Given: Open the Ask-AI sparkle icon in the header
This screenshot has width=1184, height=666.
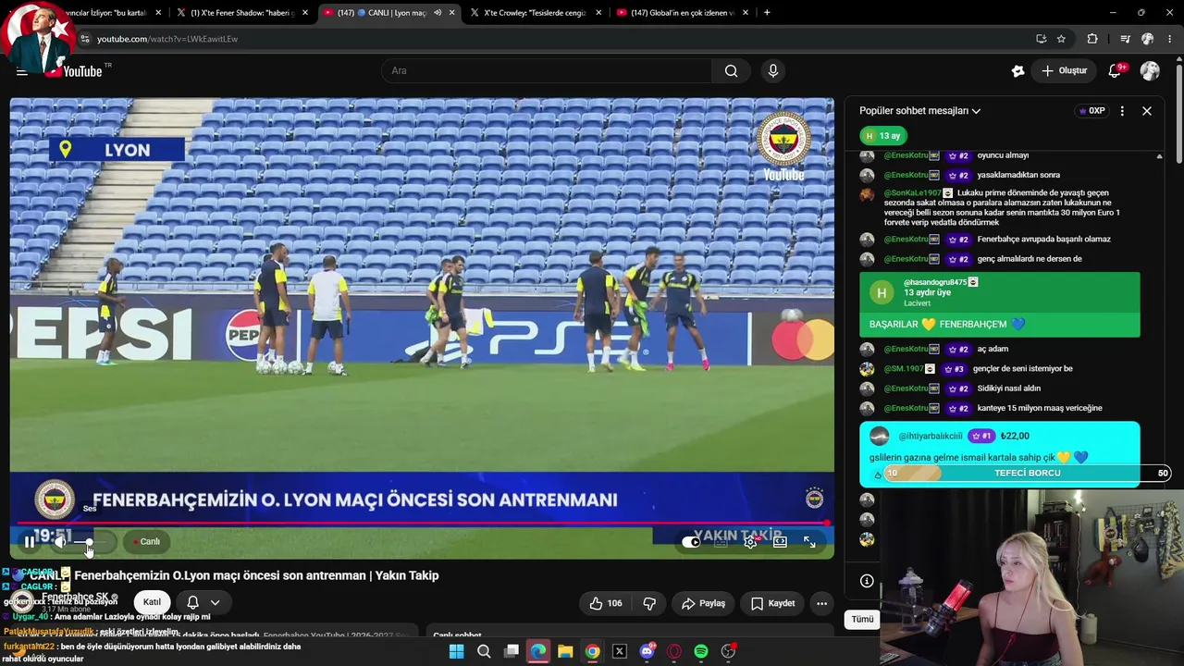Looking at the screenshot, I should [1017, 71].
